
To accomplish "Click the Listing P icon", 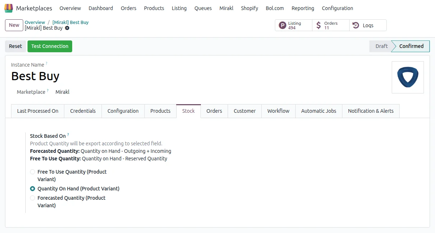I will pyautogui.click(x=282, y=25).
